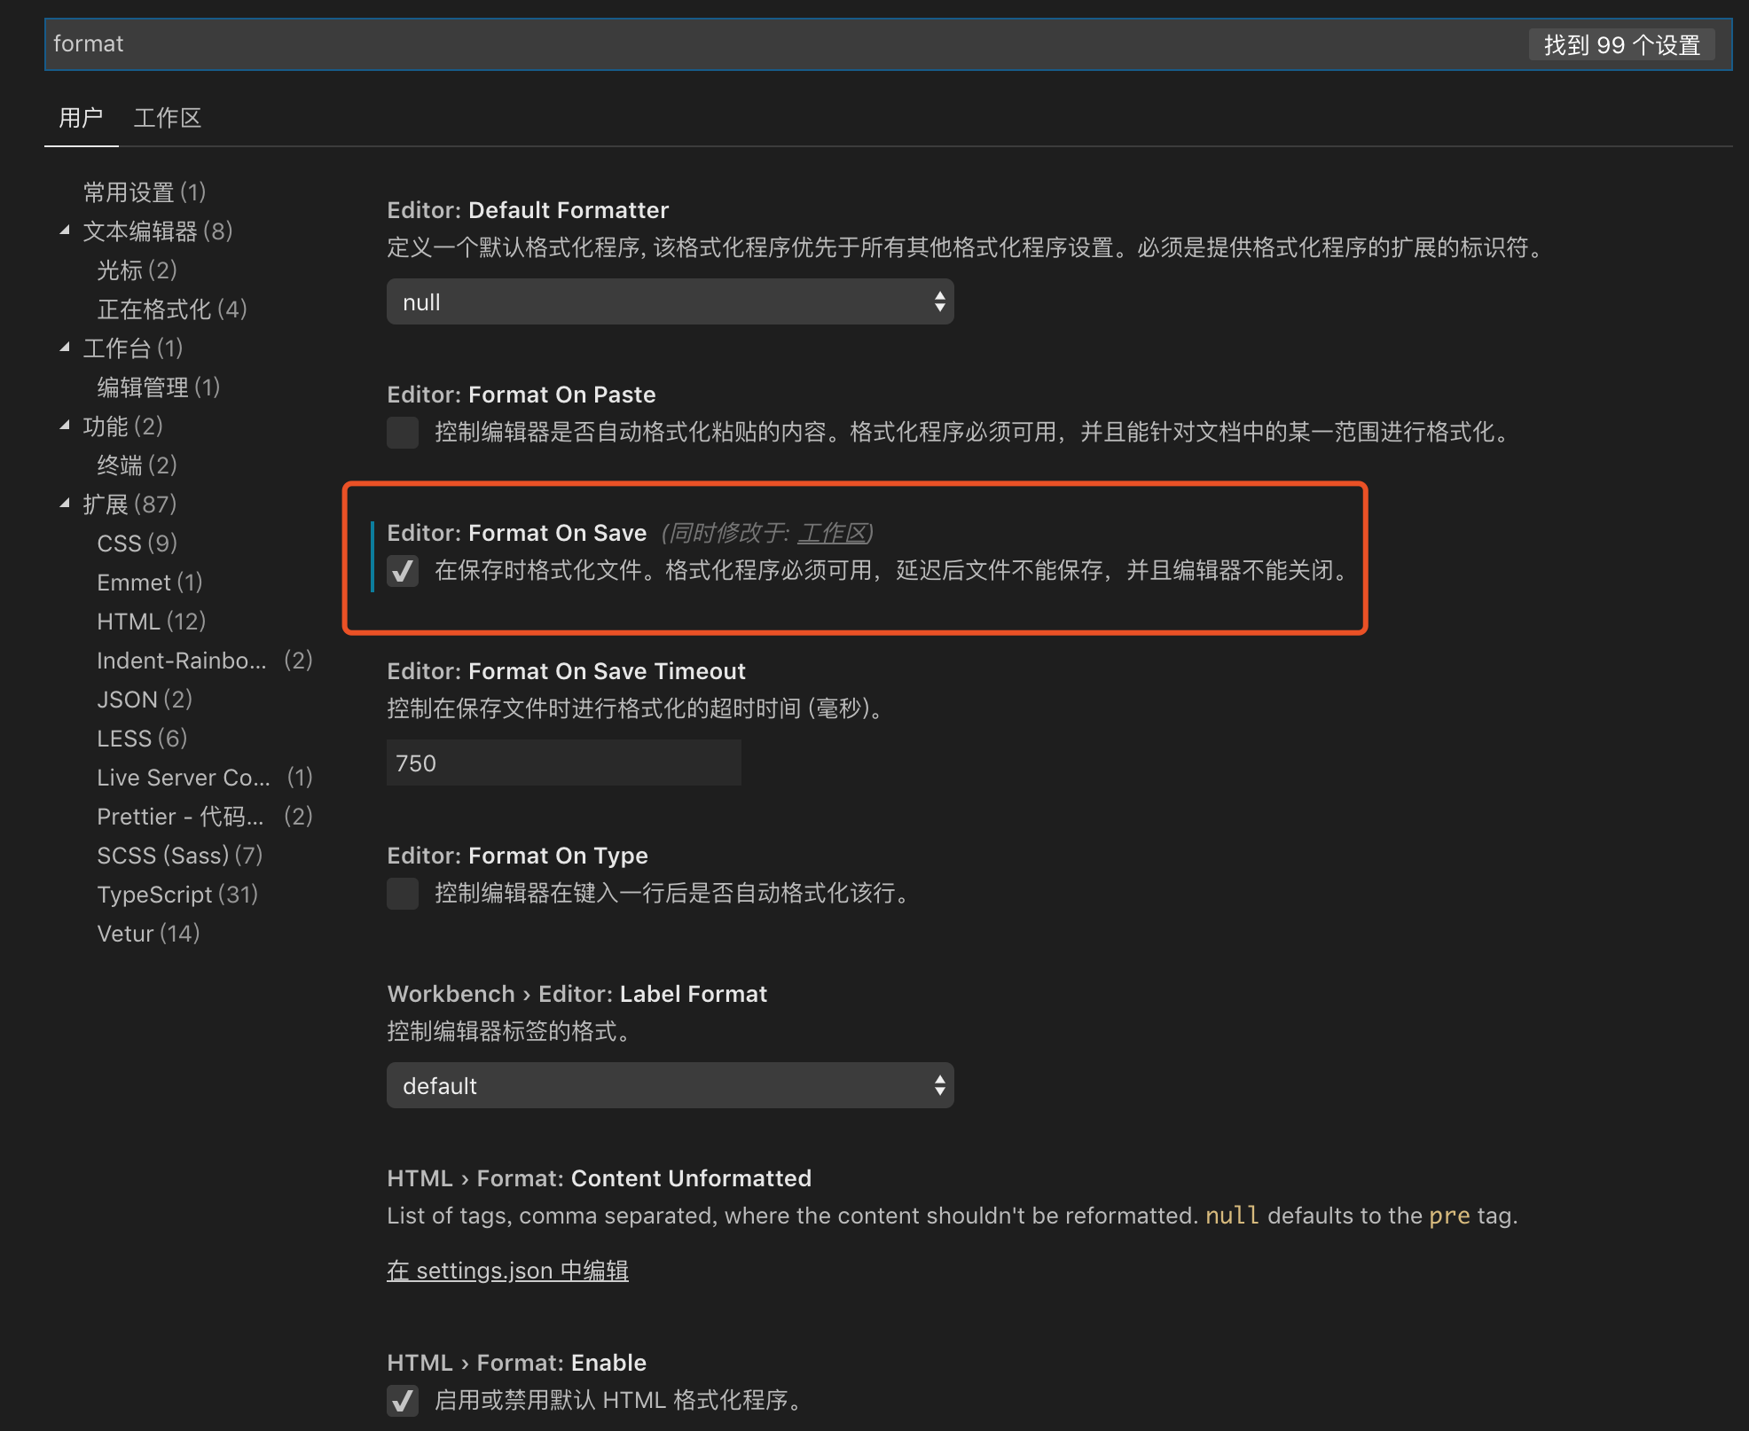Click the 工作区 link beside Format On Save
Viewport: 1749px width, 1431px height.
pos(835,533)
